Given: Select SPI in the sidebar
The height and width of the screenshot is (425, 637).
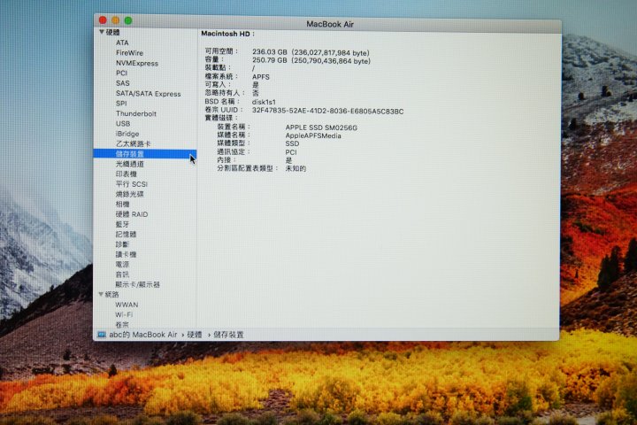Looking at the screenshot, I should 121,104.
